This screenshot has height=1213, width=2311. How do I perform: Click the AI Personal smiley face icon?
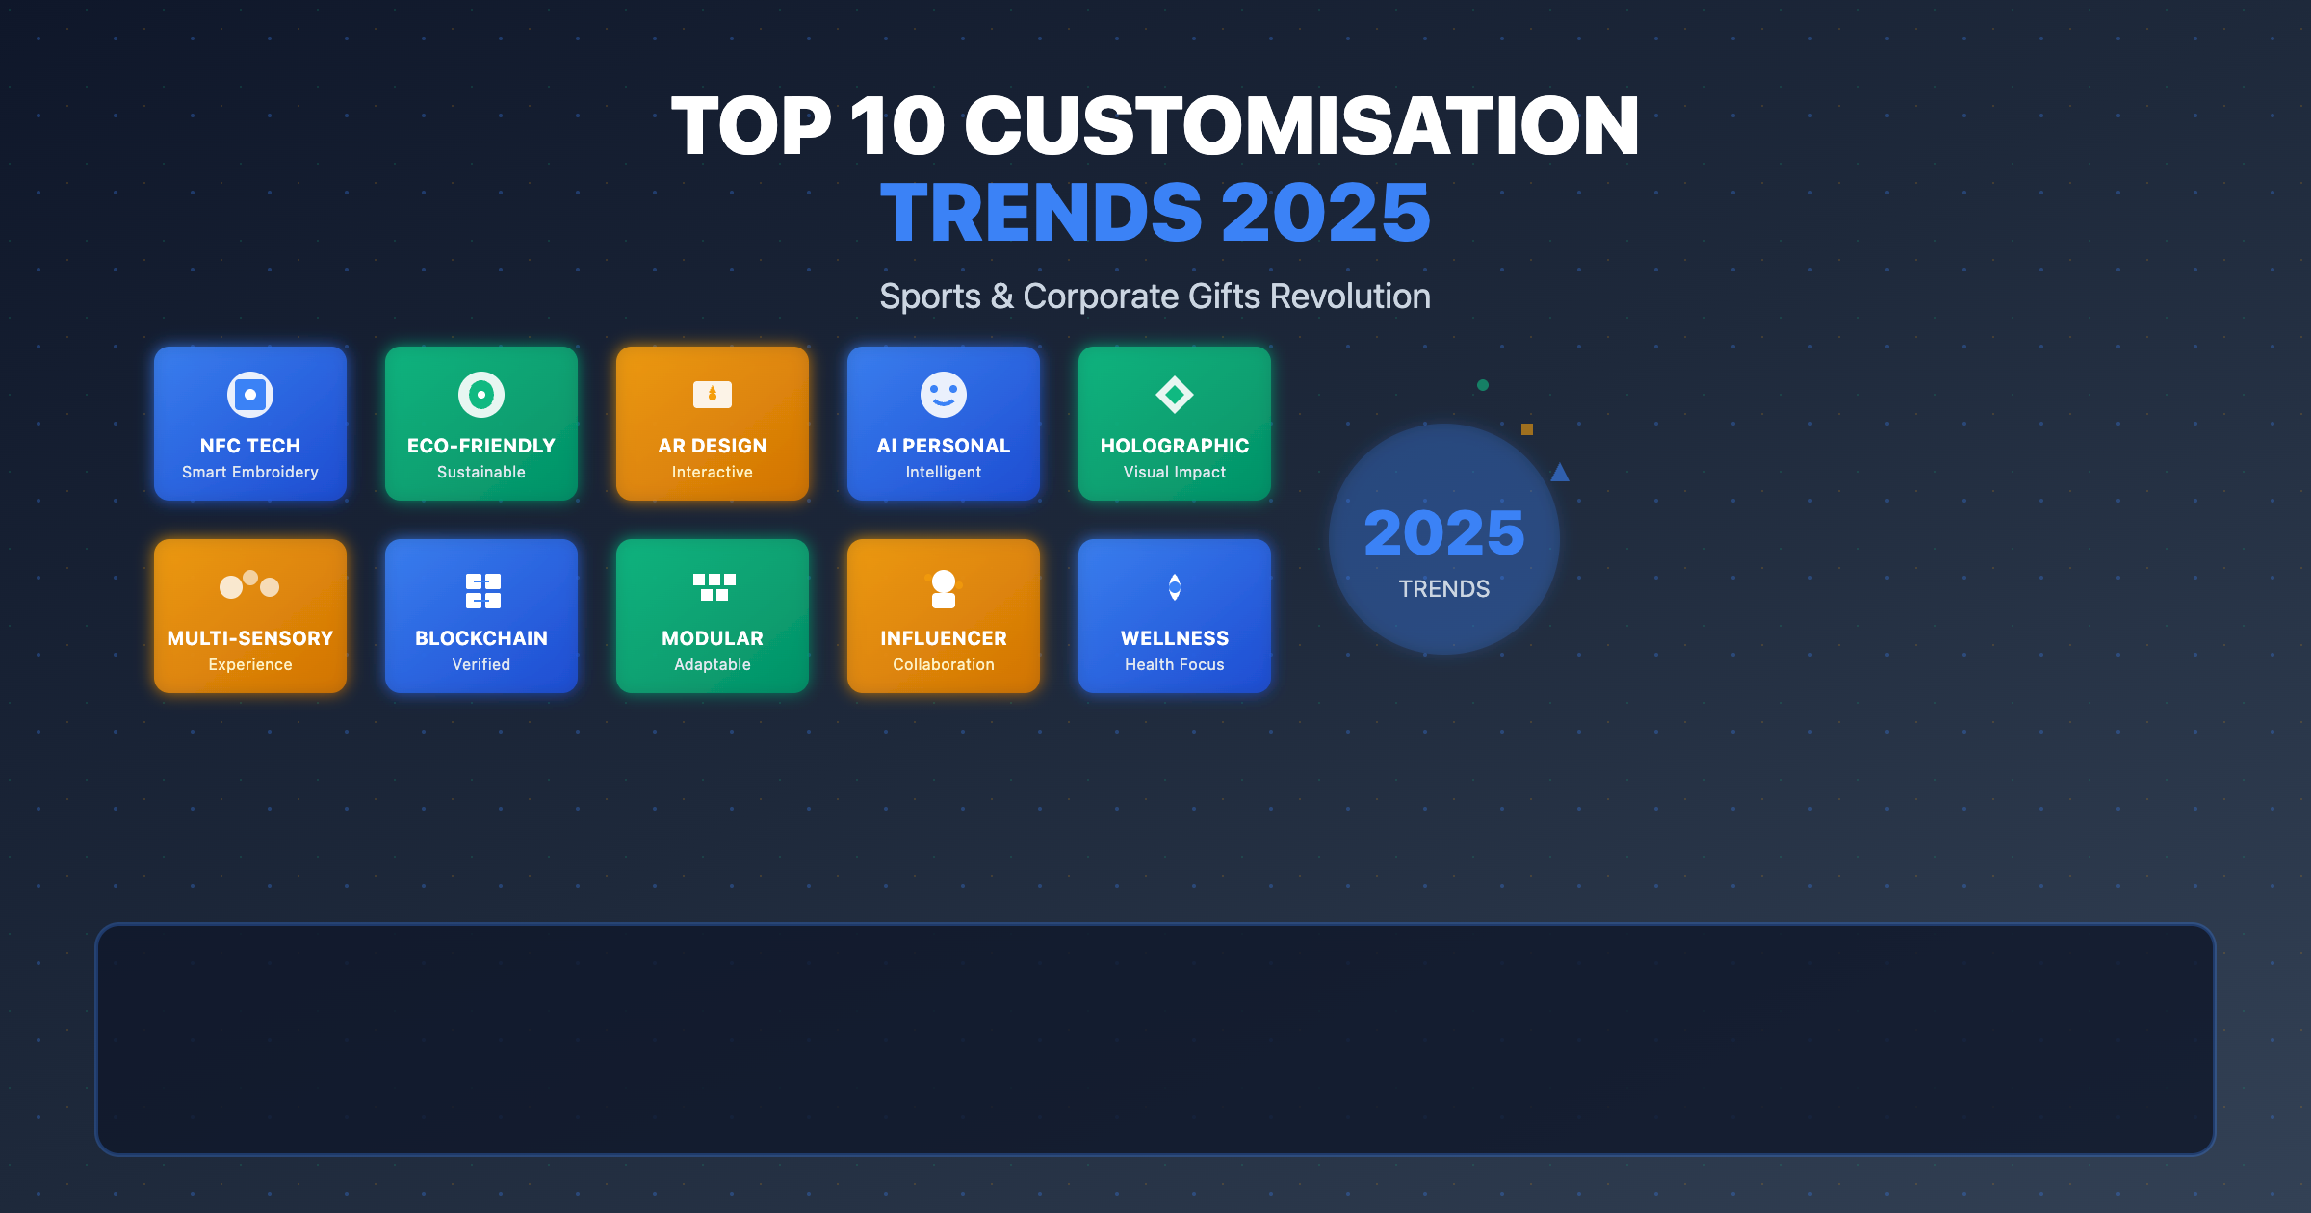pyautogui.click(x=943, y=396)
